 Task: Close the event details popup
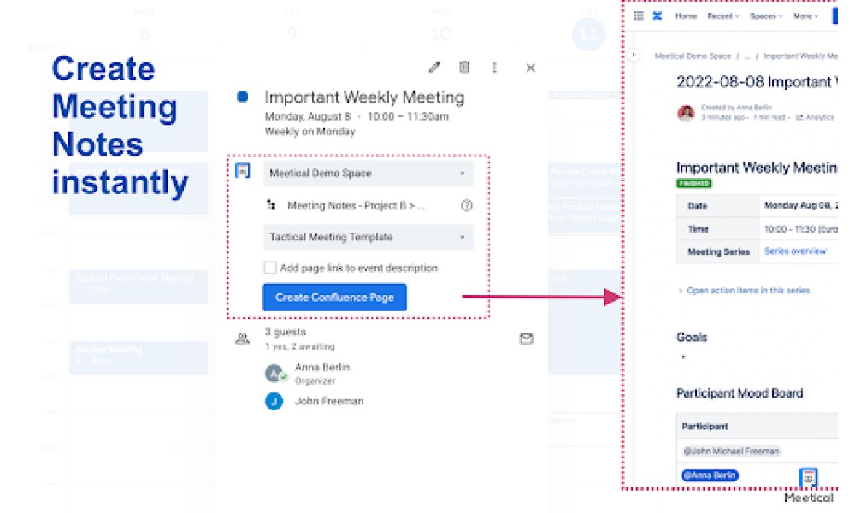click(531, 68)
